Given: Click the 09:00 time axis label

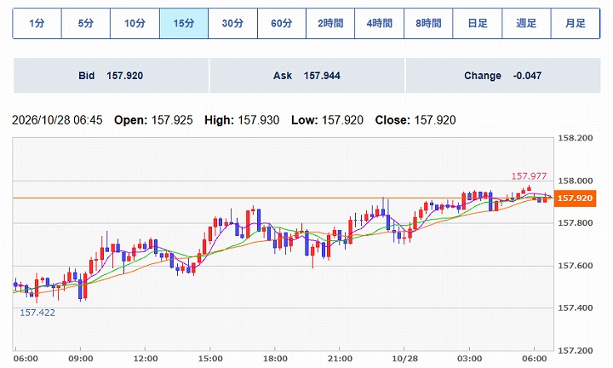Looking at the screenshot, I should (x=81, y=359).
